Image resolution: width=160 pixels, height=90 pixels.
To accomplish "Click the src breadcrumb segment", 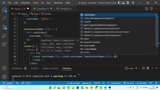I will click(x=13, y=14).
